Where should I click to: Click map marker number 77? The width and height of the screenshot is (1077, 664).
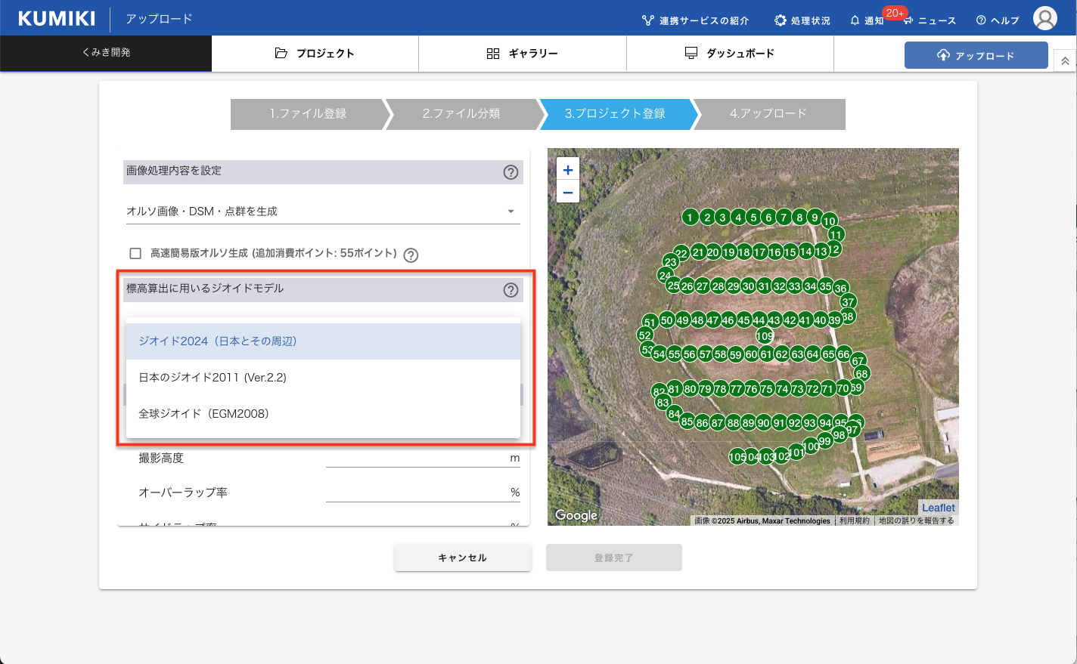tap(736, 390)
